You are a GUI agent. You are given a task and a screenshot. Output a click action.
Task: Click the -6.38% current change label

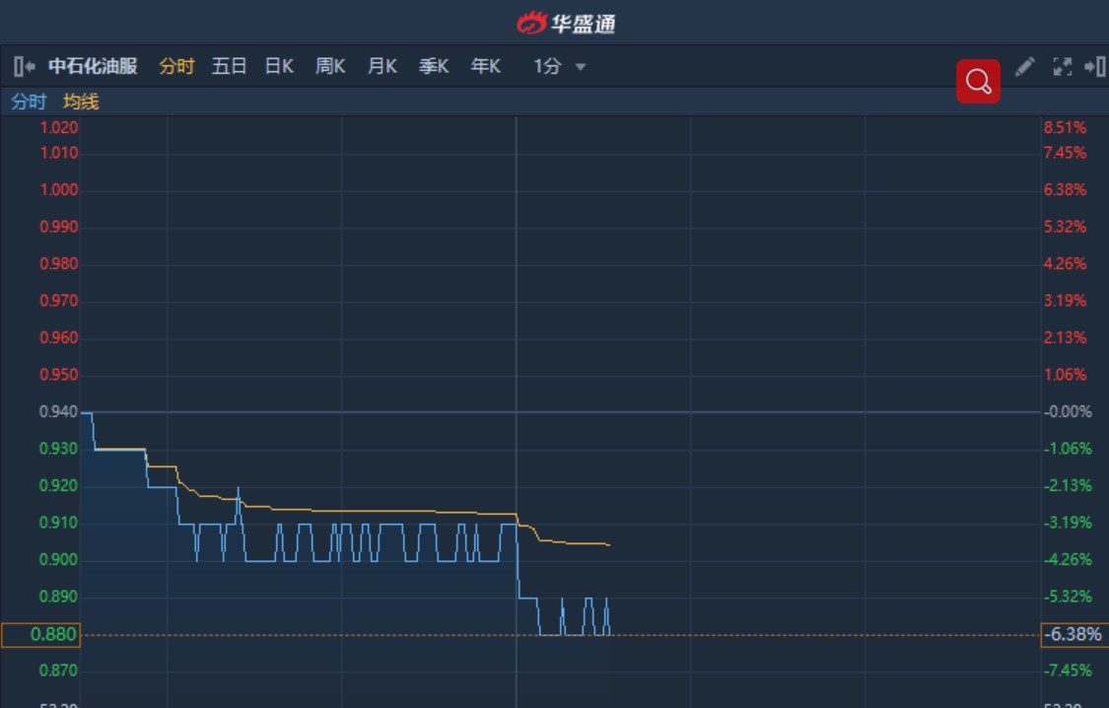point(1074,634)
